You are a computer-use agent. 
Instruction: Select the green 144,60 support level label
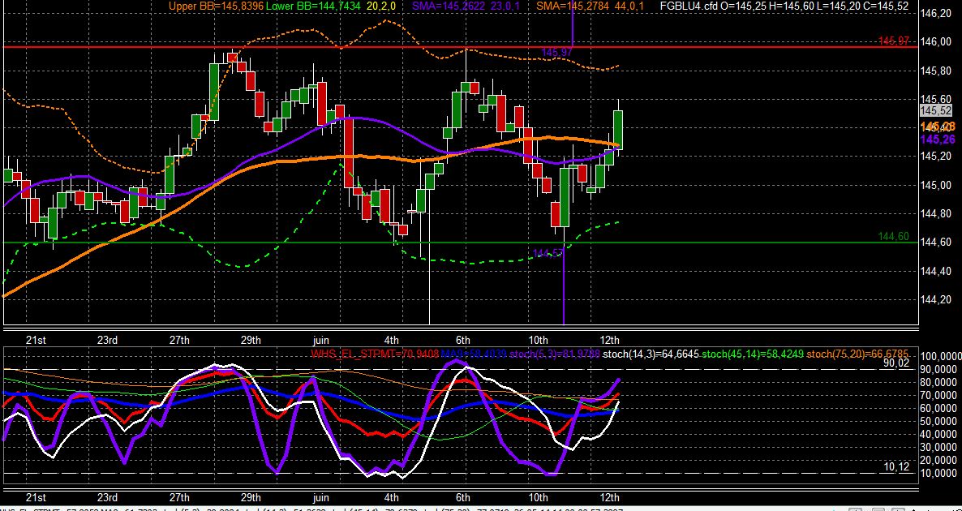tap(893, 236)
